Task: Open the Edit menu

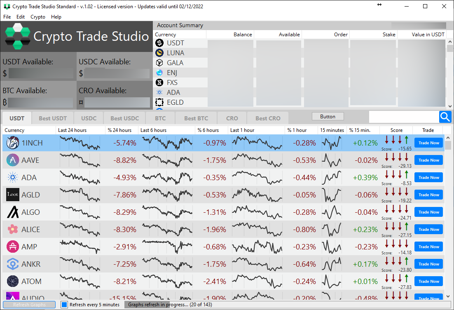Action: [20, 17]
